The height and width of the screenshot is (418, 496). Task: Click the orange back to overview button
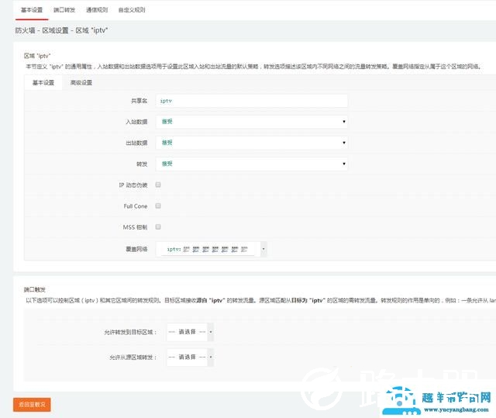(32, 405)
